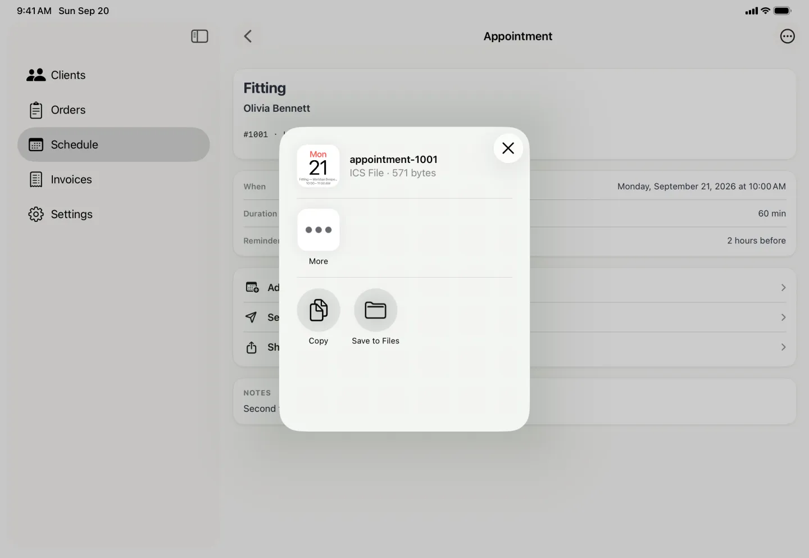Toggle the sidebar panel icon
The width and height of the screenshot is (809, 558).
coord(199,37)
